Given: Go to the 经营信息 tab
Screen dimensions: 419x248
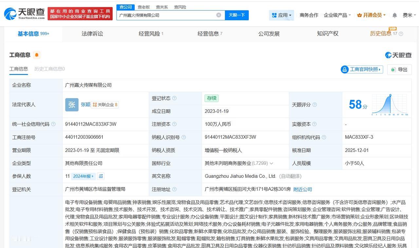Looking at the screenshot, I should click(210, 34).
